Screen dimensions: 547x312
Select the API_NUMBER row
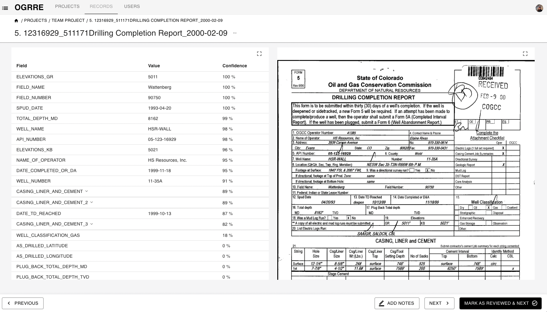(140, 139)
